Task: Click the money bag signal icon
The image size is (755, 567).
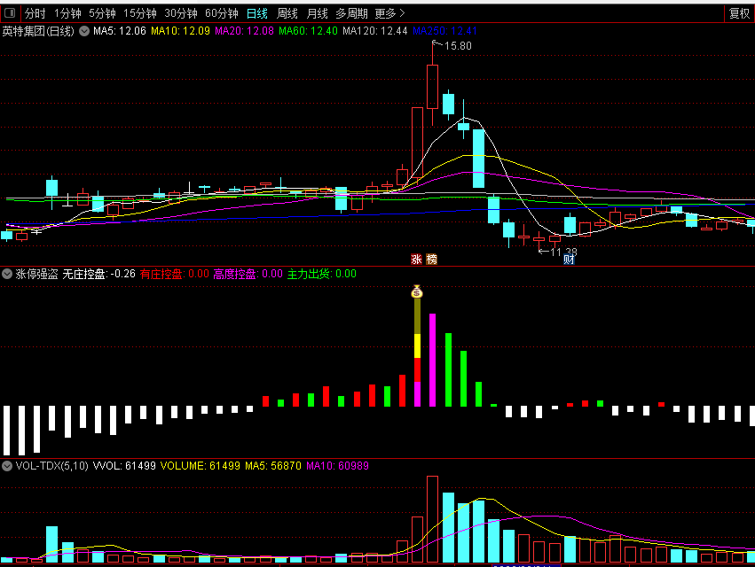Action: pos(417,291)
